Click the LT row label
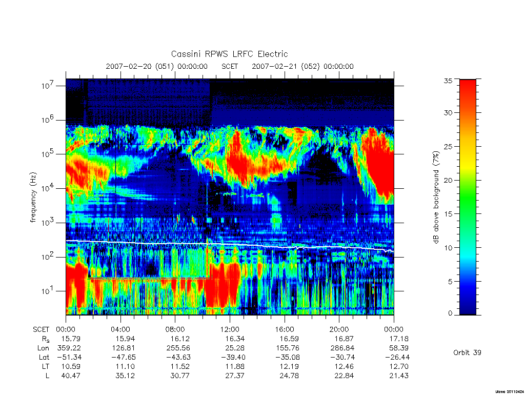The width and height of the screenshot is (525, 394). click(46, 366)
